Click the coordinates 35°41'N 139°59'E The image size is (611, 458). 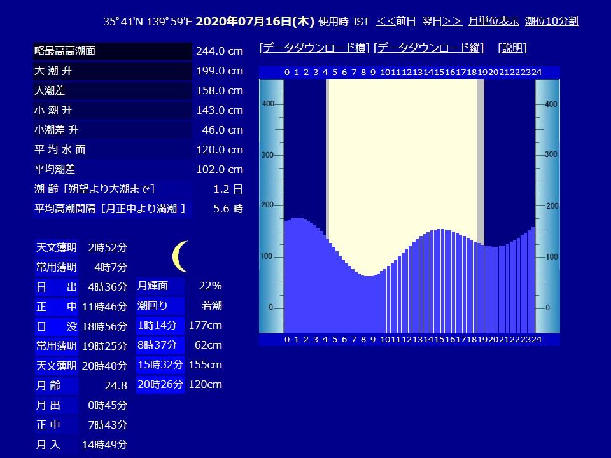click(148, 22)
